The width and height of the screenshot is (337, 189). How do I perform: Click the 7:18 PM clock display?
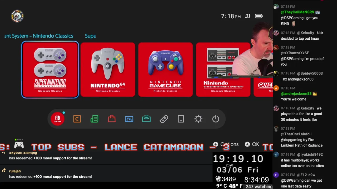click(x=231, y=16)
